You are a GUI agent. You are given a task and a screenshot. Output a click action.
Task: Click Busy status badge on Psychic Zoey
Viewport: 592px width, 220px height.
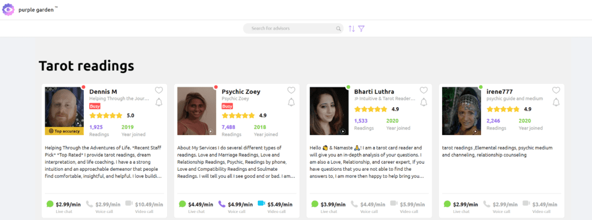click(227, 106)
